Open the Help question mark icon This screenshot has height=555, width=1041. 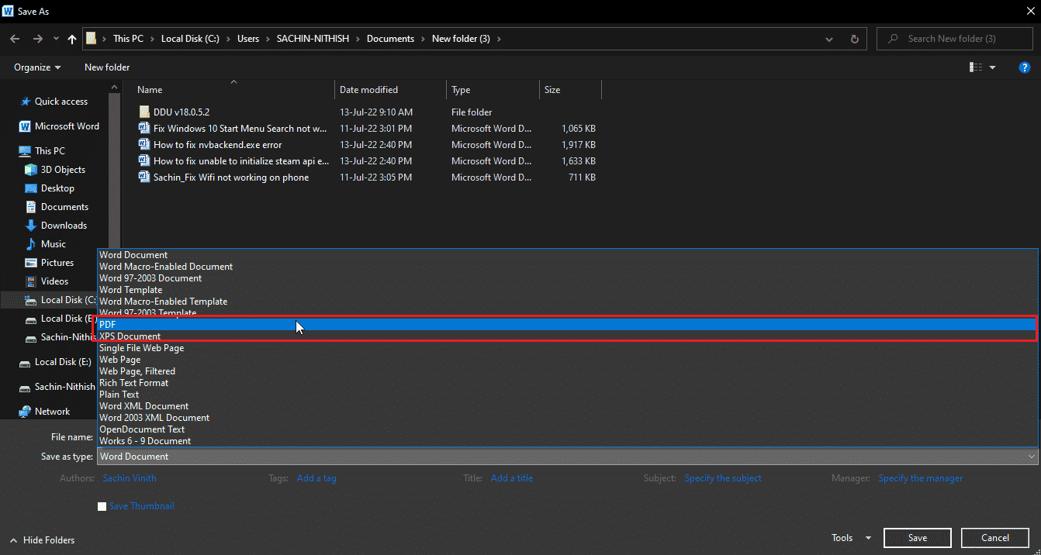pyautogui.click(x=1024, y=67)
